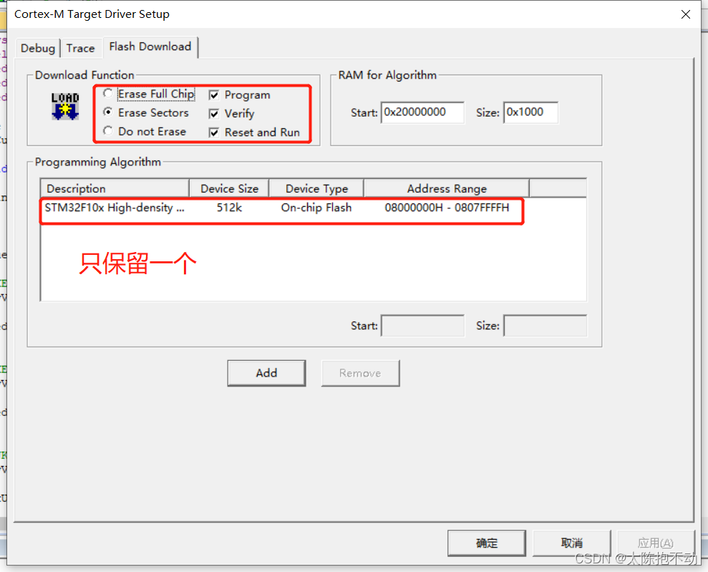Image resolution: width=708 pixels, height=572 pixels.
Task: Open the Trace tab
Action: pos(80,48)
